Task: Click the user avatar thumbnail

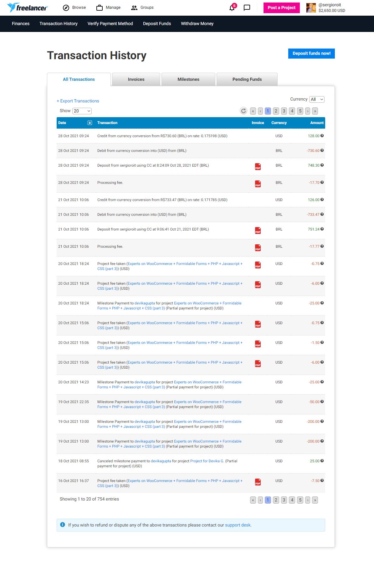Action: point(311,8)
